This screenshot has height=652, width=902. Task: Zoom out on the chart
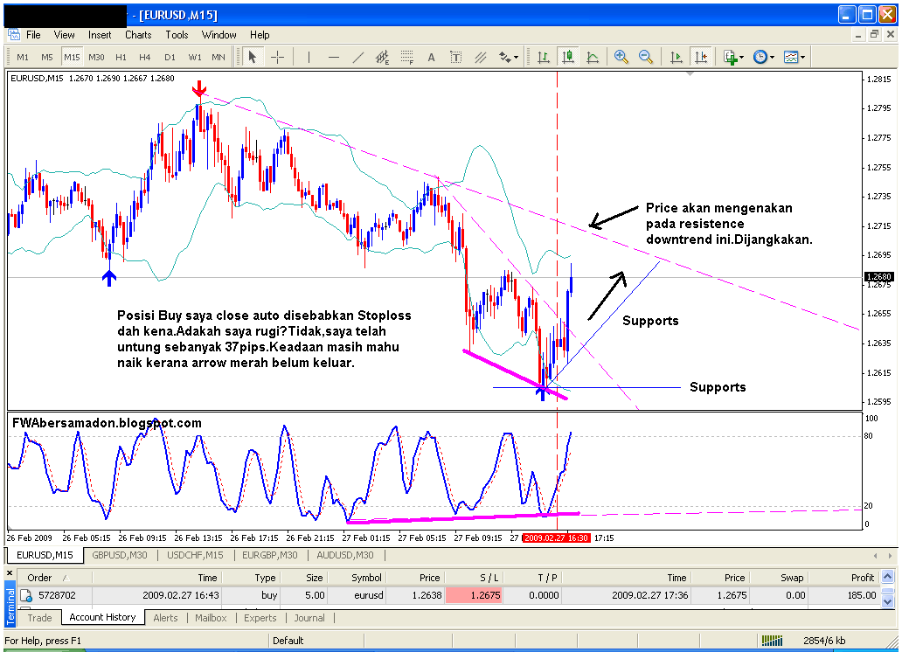(x=645, y=57)
